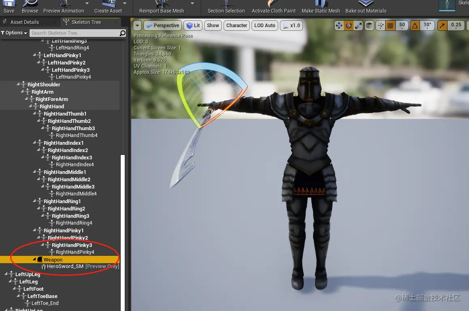Open the Character menu
Image resolution: width=469 pixels, height=311 pixels.
click(x=237, y=26)
